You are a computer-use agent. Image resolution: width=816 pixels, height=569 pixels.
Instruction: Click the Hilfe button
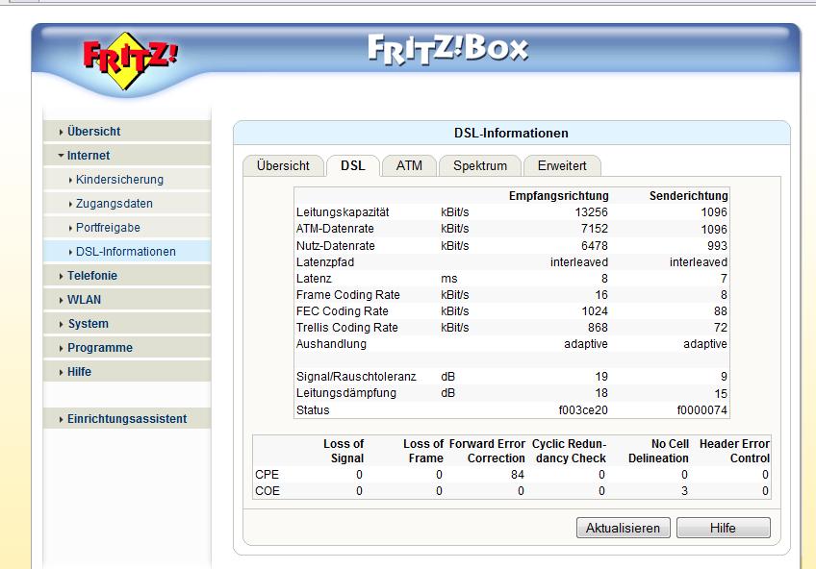click(x=723, y=528)
